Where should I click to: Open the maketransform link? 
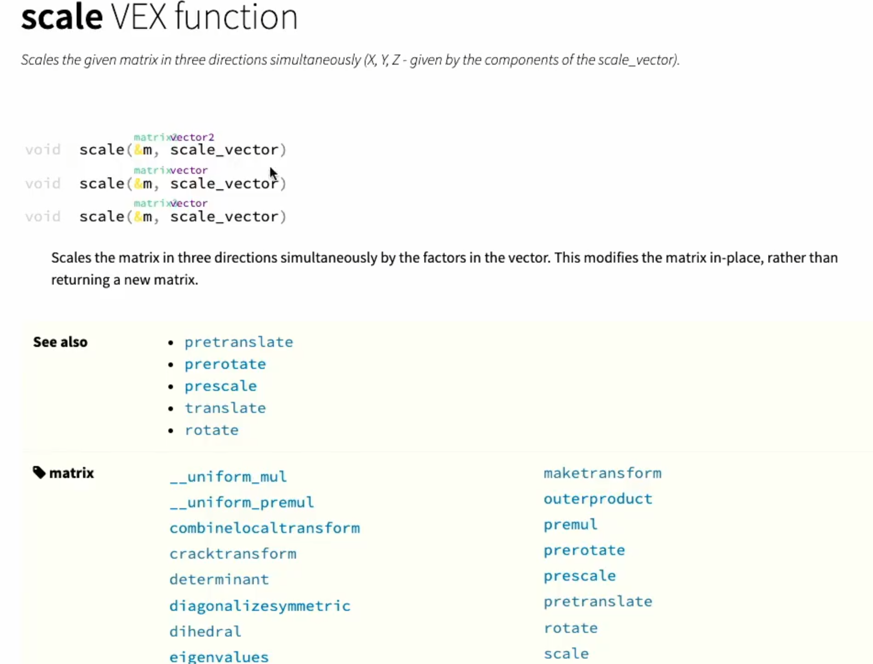pos(602,473)
